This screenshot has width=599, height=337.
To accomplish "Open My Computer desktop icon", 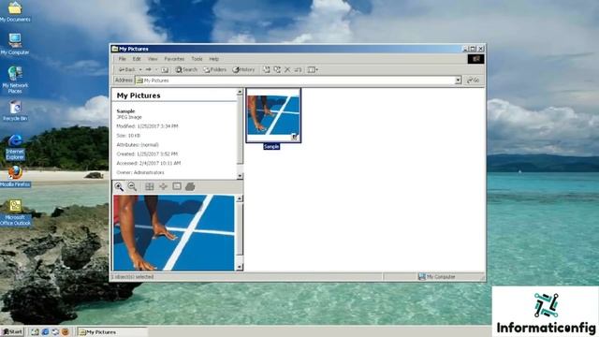I will (x=15, y=44).
